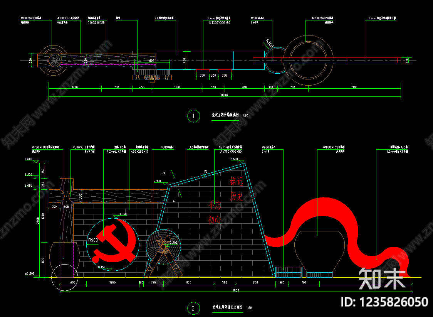Click the red text 历史
This screenshot has height=317, width=433.
[x=237, y=196]
